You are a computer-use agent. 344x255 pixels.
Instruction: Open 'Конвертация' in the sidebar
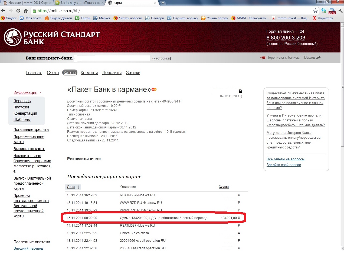pos(25,113)
